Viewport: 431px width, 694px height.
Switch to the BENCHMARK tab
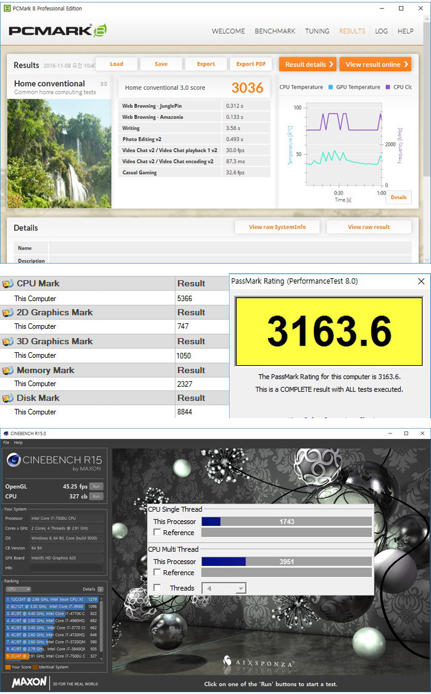(275, 31)
